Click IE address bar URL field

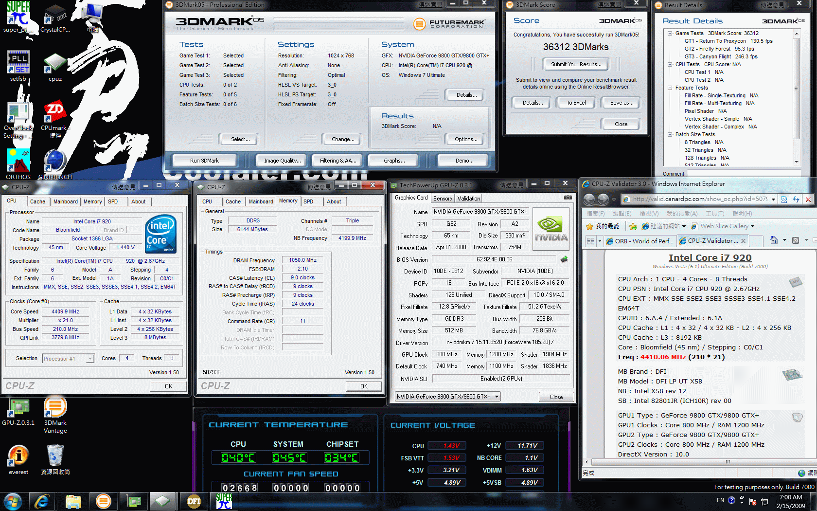click(699, 199)
